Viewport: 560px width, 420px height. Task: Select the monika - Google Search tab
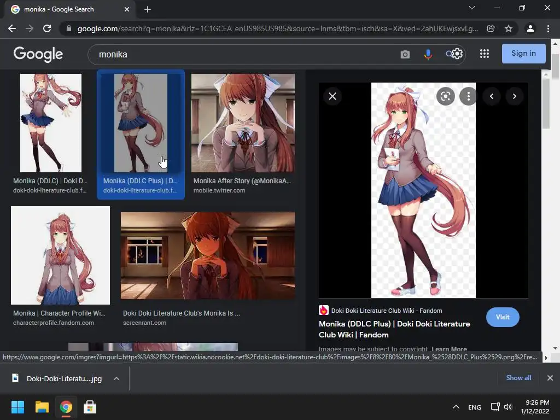click(x=70, y=10)
